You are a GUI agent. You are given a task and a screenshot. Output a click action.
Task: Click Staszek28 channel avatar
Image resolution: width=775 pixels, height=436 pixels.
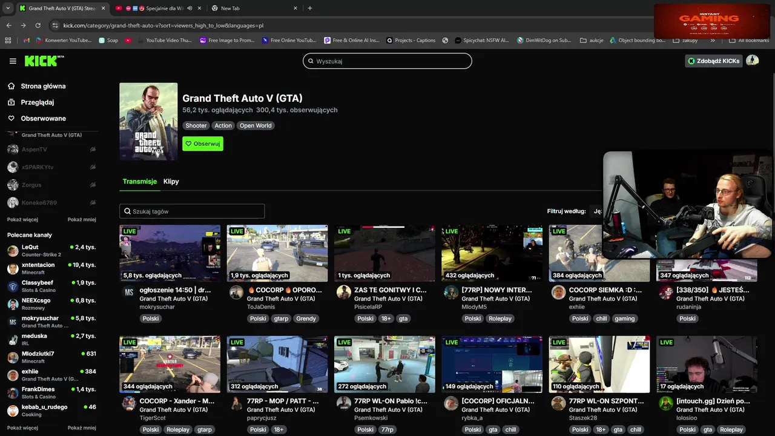558,403
